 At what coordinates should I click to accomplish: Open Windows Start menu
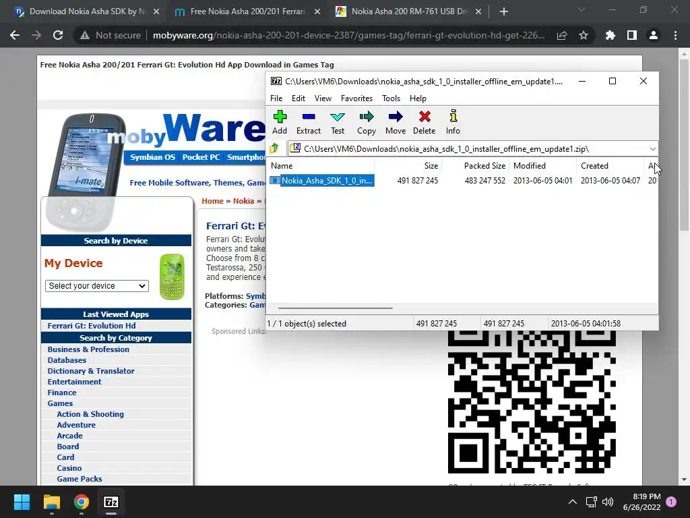click(22, 502)
